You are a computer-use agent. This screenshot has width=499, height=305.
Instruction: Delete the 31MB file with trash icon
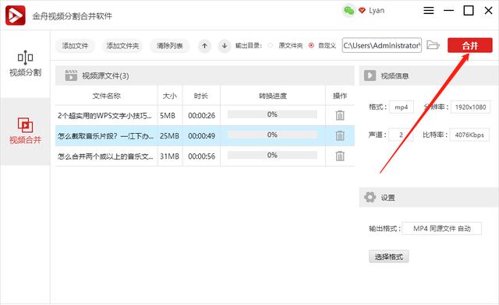340,156
